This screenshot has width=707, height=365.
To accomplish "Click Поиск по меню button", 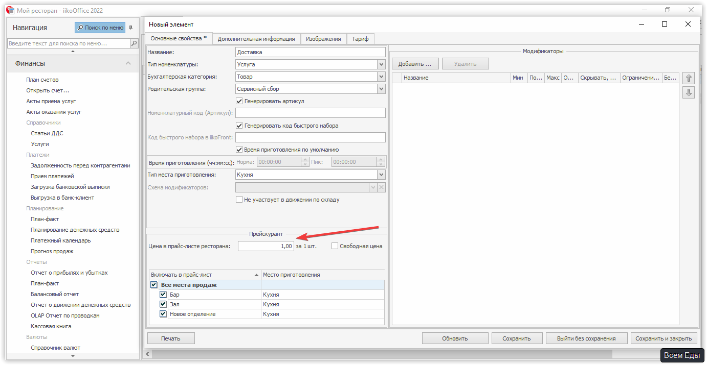I will click(100, 28).
